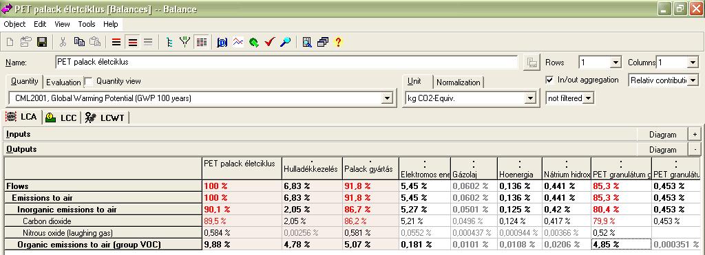Image resolution: width=705 pixels, height=255 pixels.
Task: Click the green funnel filter icon
Action: (x=185, y=42)
